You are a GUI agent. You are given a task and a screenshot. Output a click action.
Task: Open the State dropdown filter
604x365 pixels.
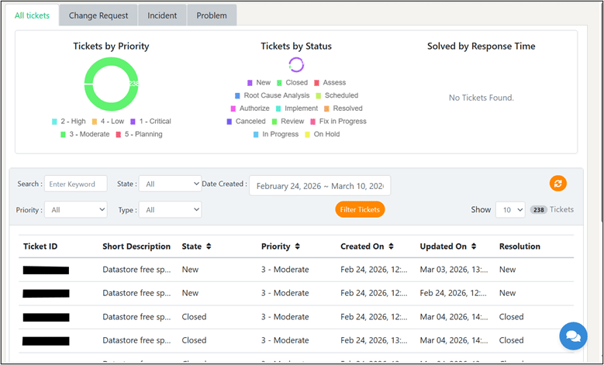pos(170,184)
